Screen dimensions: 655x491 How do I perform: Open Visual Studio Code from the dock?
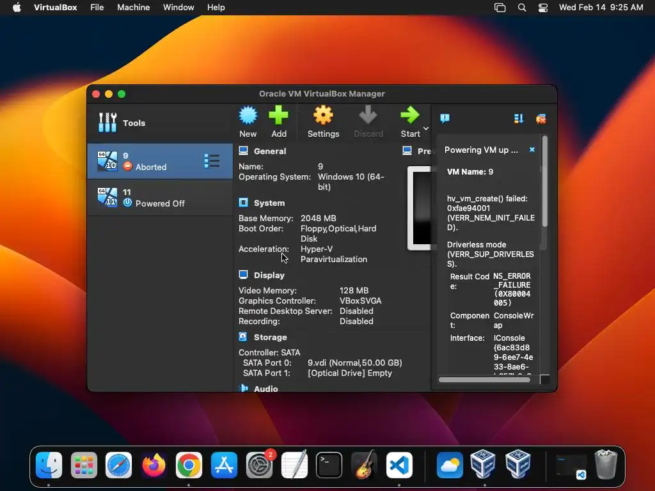pyautogui.click(x=399, y=465)
